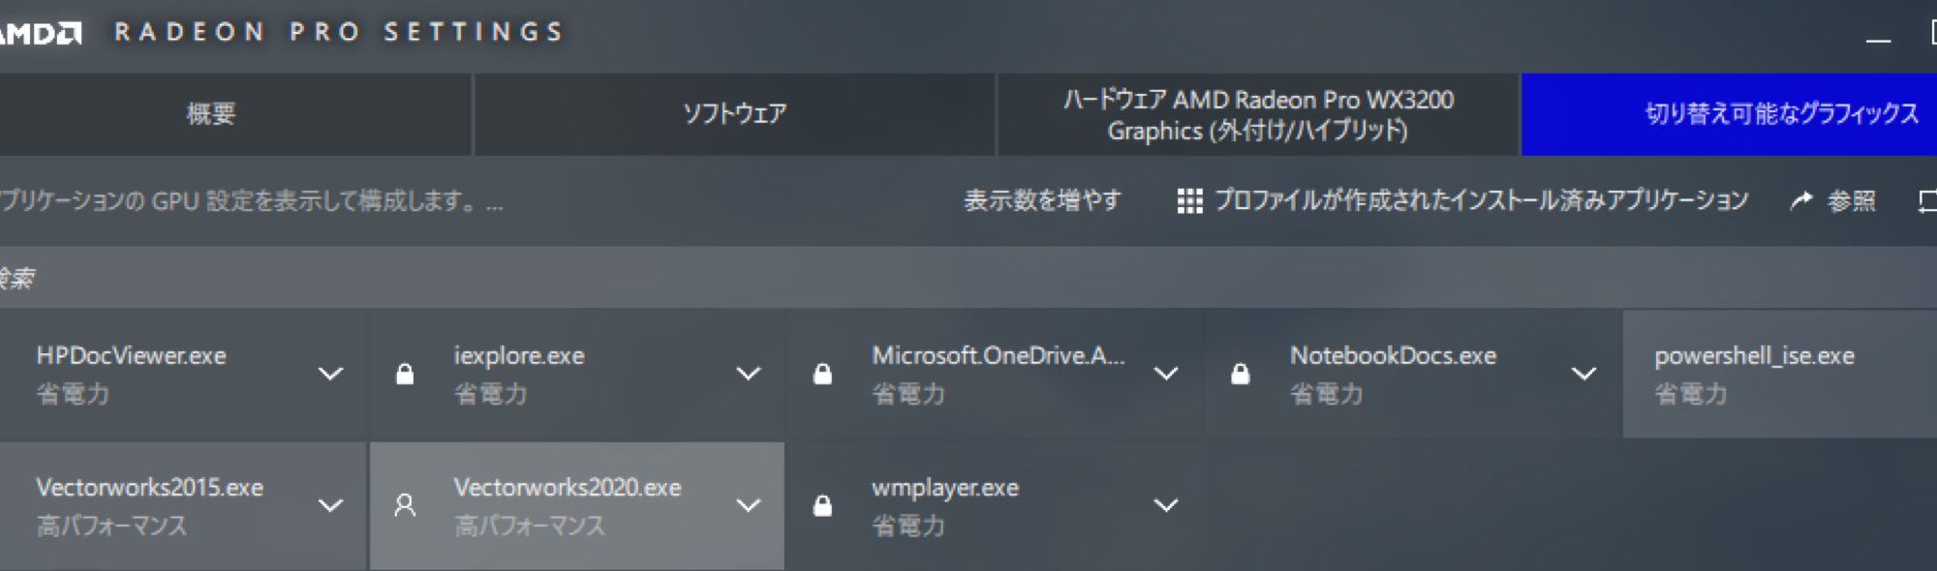Expand the Microsoft.OneDrive.A... dropdown chevron
This screenshot has height=571, width=1937.
(1166, 374)
